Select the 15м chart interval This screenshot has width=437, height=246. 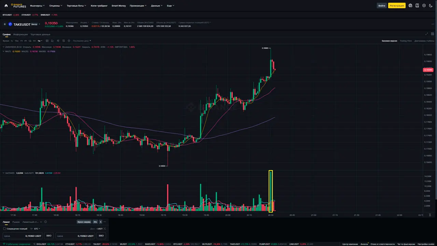[16, 41]
